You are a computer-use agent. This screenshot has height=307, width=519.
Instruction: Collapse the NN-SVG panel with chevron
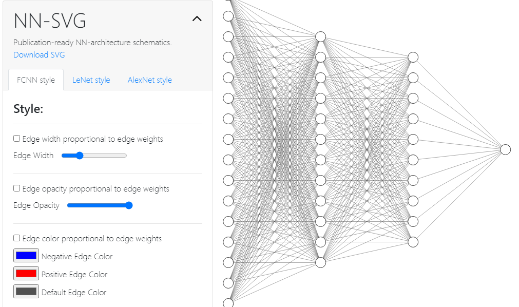tap(197, 19)
